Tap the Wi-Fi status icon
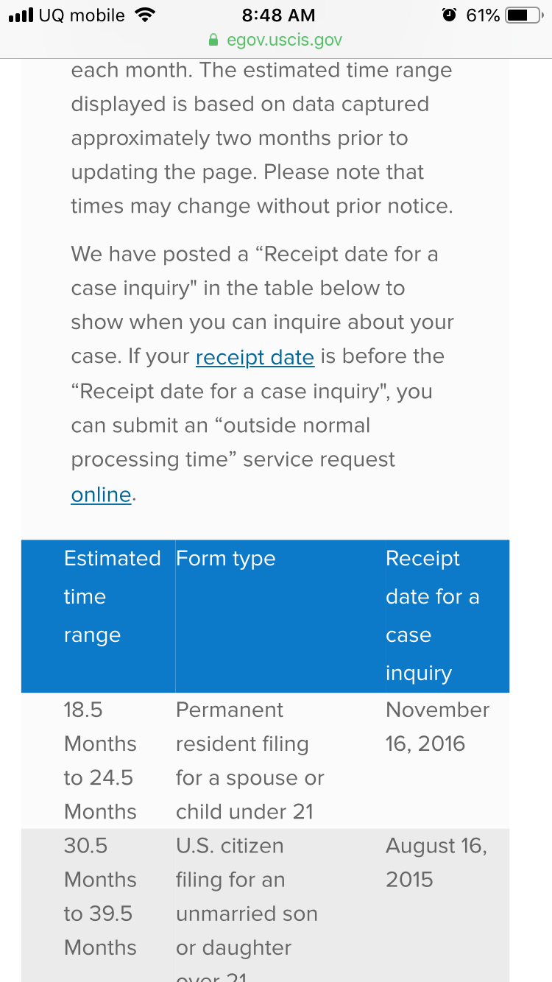Viewport: 552px width, 982px height. coord(146,15)
